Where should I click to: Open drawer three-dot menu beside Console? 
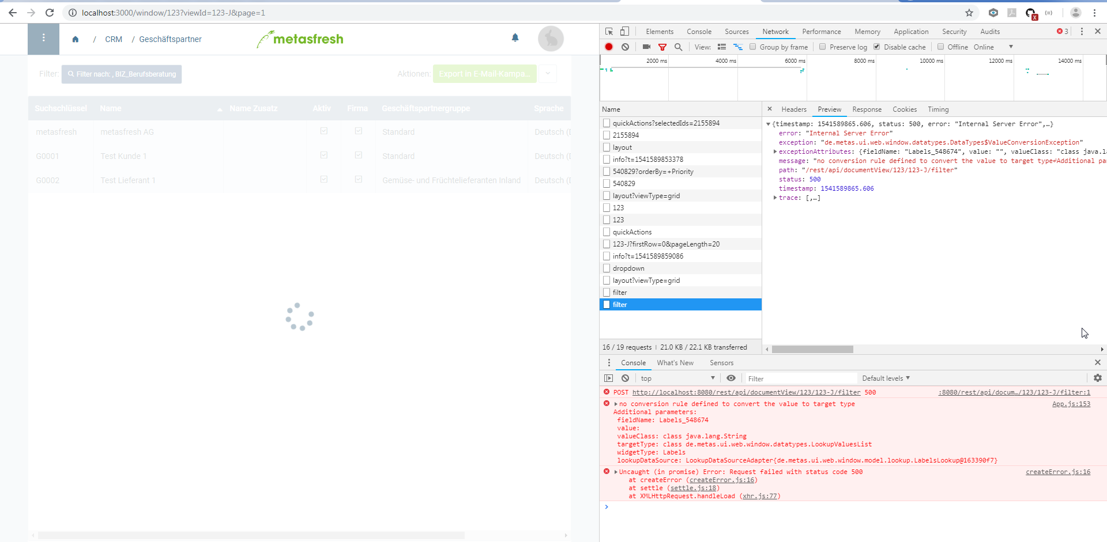pos(609,362)
